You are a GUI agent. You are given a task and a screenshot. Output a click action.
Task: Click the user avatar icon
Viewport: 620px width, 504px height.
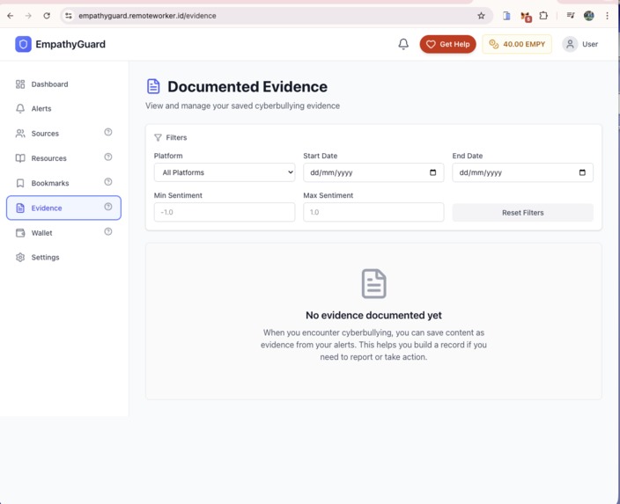click(570, 44)
